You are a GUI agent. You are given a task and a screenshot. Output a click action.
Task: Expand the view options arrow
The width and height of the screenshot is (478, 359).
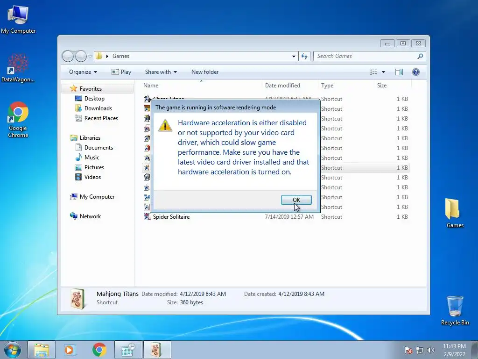click(384, 72)
